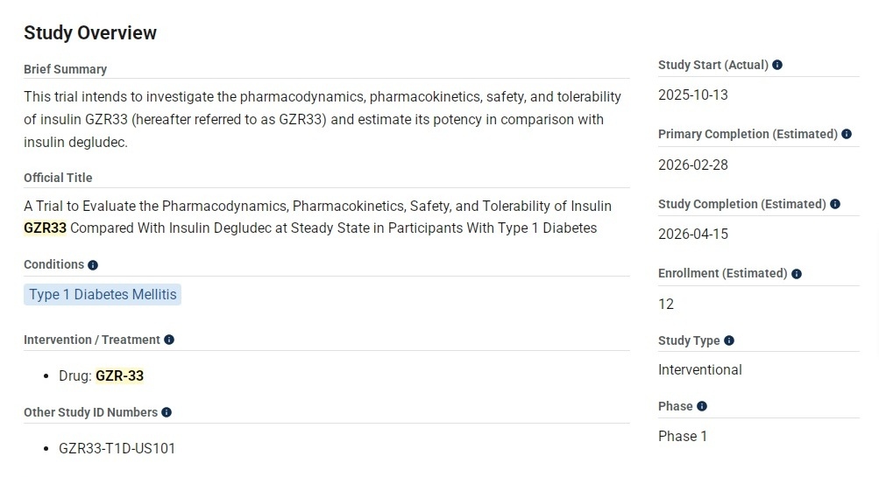The height and width of the screenshot is (477, 879).
Task: Click the Enrollment (Estimated) info icon
Action: pyautogui.click(x=797, y=273)
